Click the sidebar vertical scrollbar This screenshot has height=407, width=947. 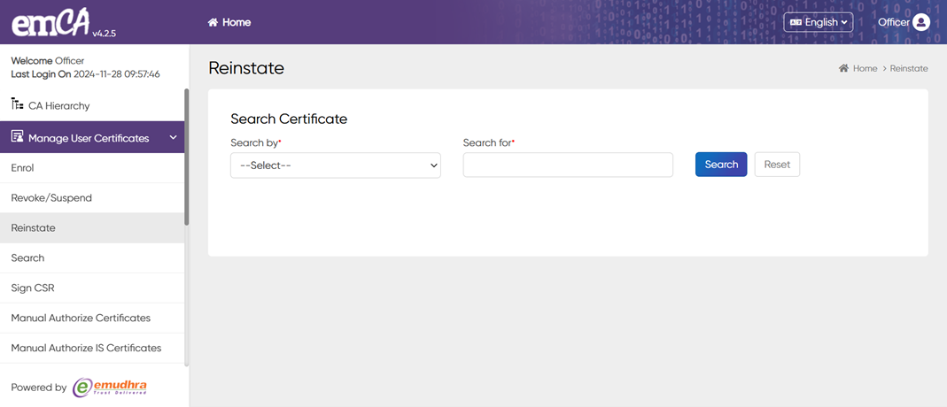(186, 159)
